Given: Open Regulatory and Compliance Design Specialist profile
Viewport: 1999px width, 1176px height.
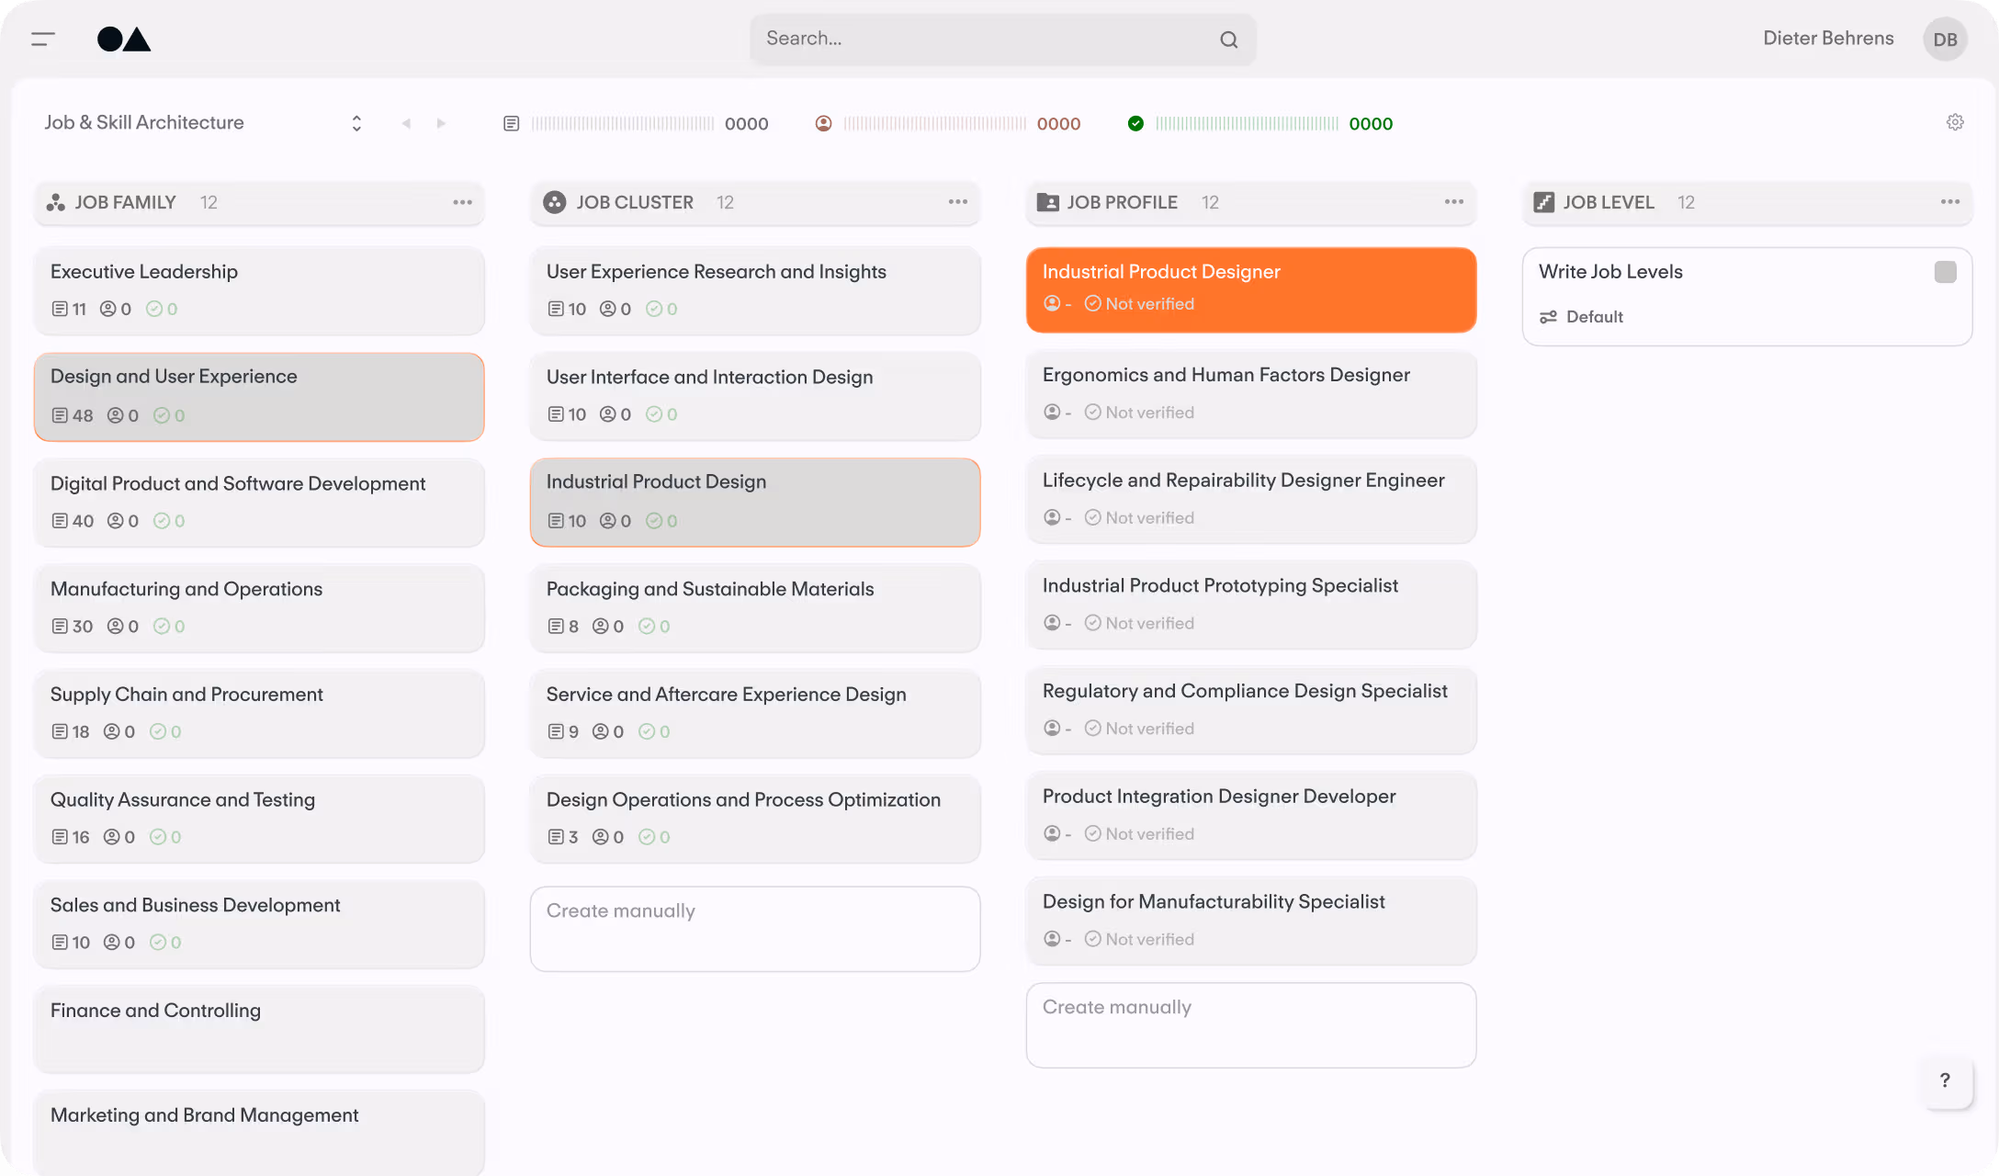Looking at the screenshot, I should coord(1251,710).
